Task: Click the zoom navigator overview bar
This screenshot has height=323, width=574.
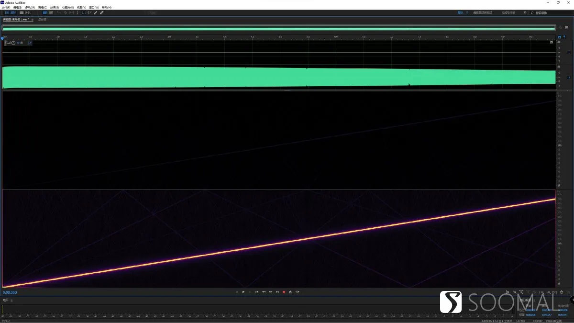Action: click(279, 28)
